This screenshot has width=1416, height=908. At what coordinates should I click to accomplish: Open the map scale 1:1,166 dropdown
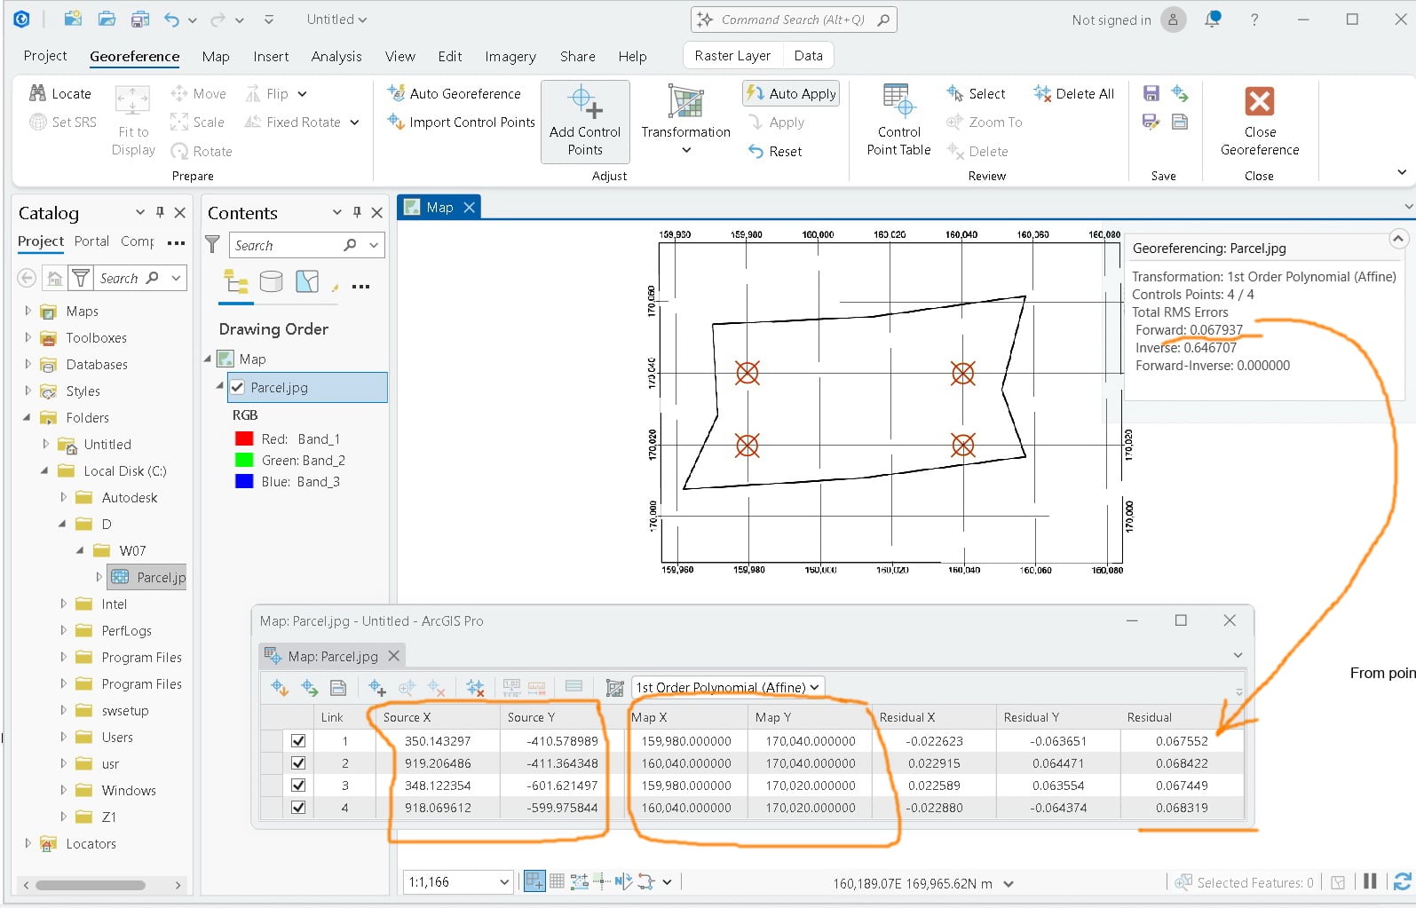click(x=504, y=882)
